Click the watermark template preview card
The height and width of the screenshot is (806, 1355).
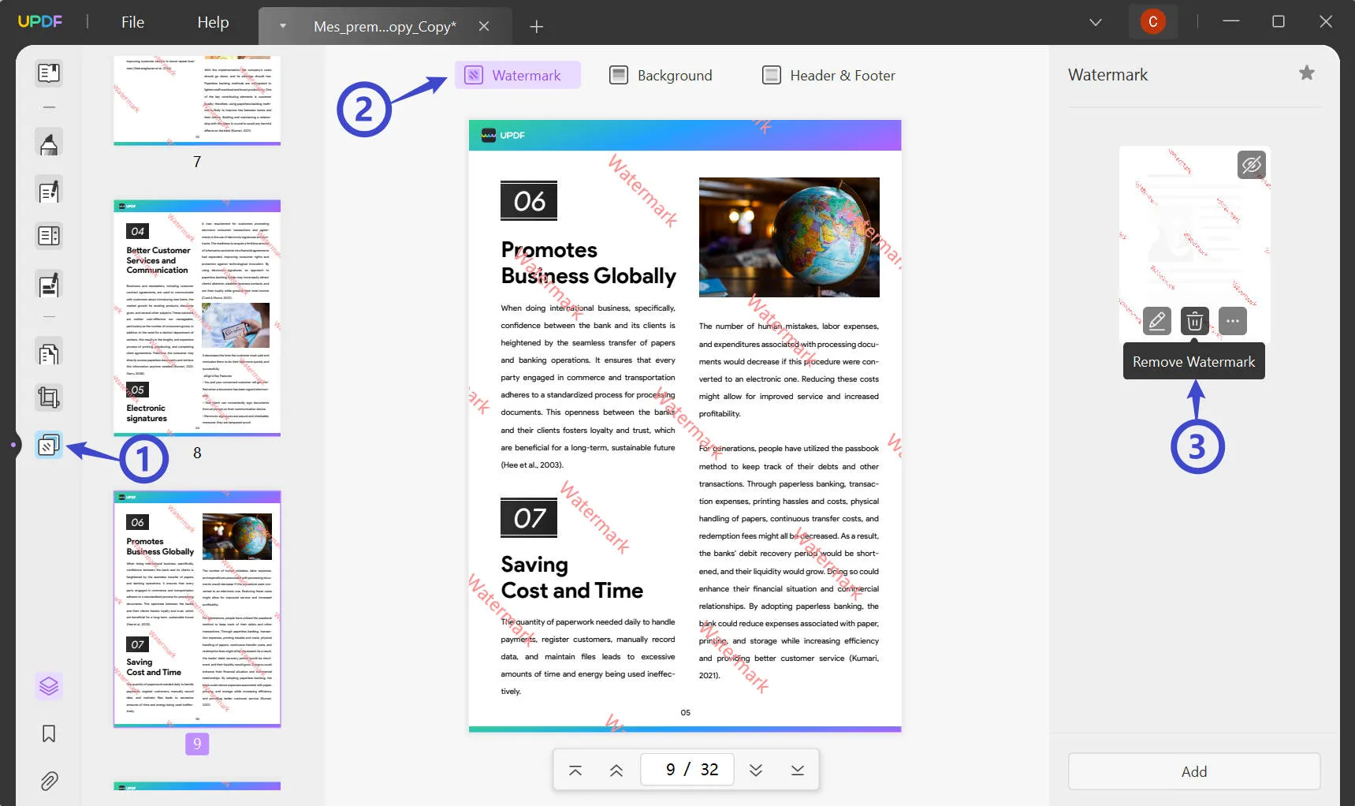[1195, 243]
